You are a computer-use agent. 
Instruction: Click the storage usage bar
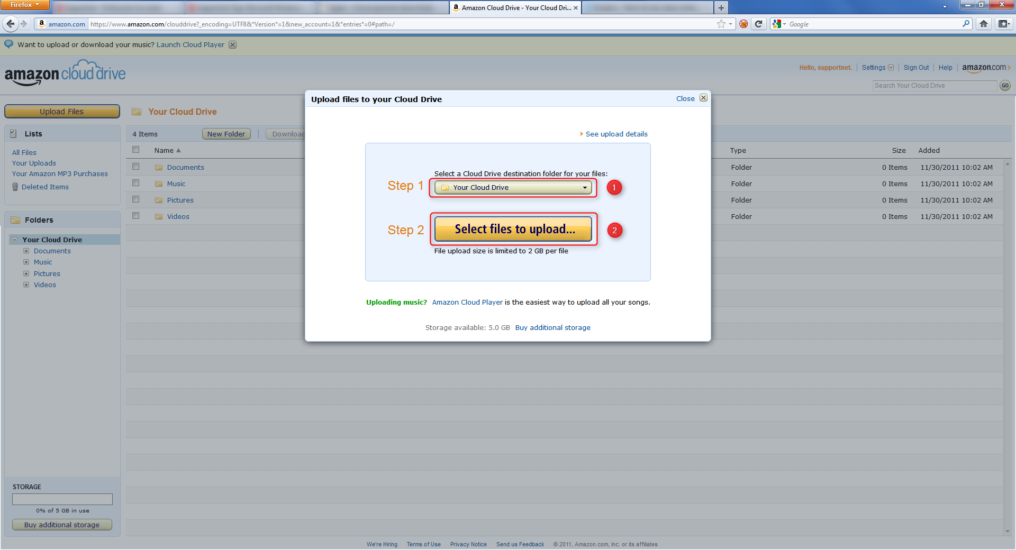(x=62, y=499)
